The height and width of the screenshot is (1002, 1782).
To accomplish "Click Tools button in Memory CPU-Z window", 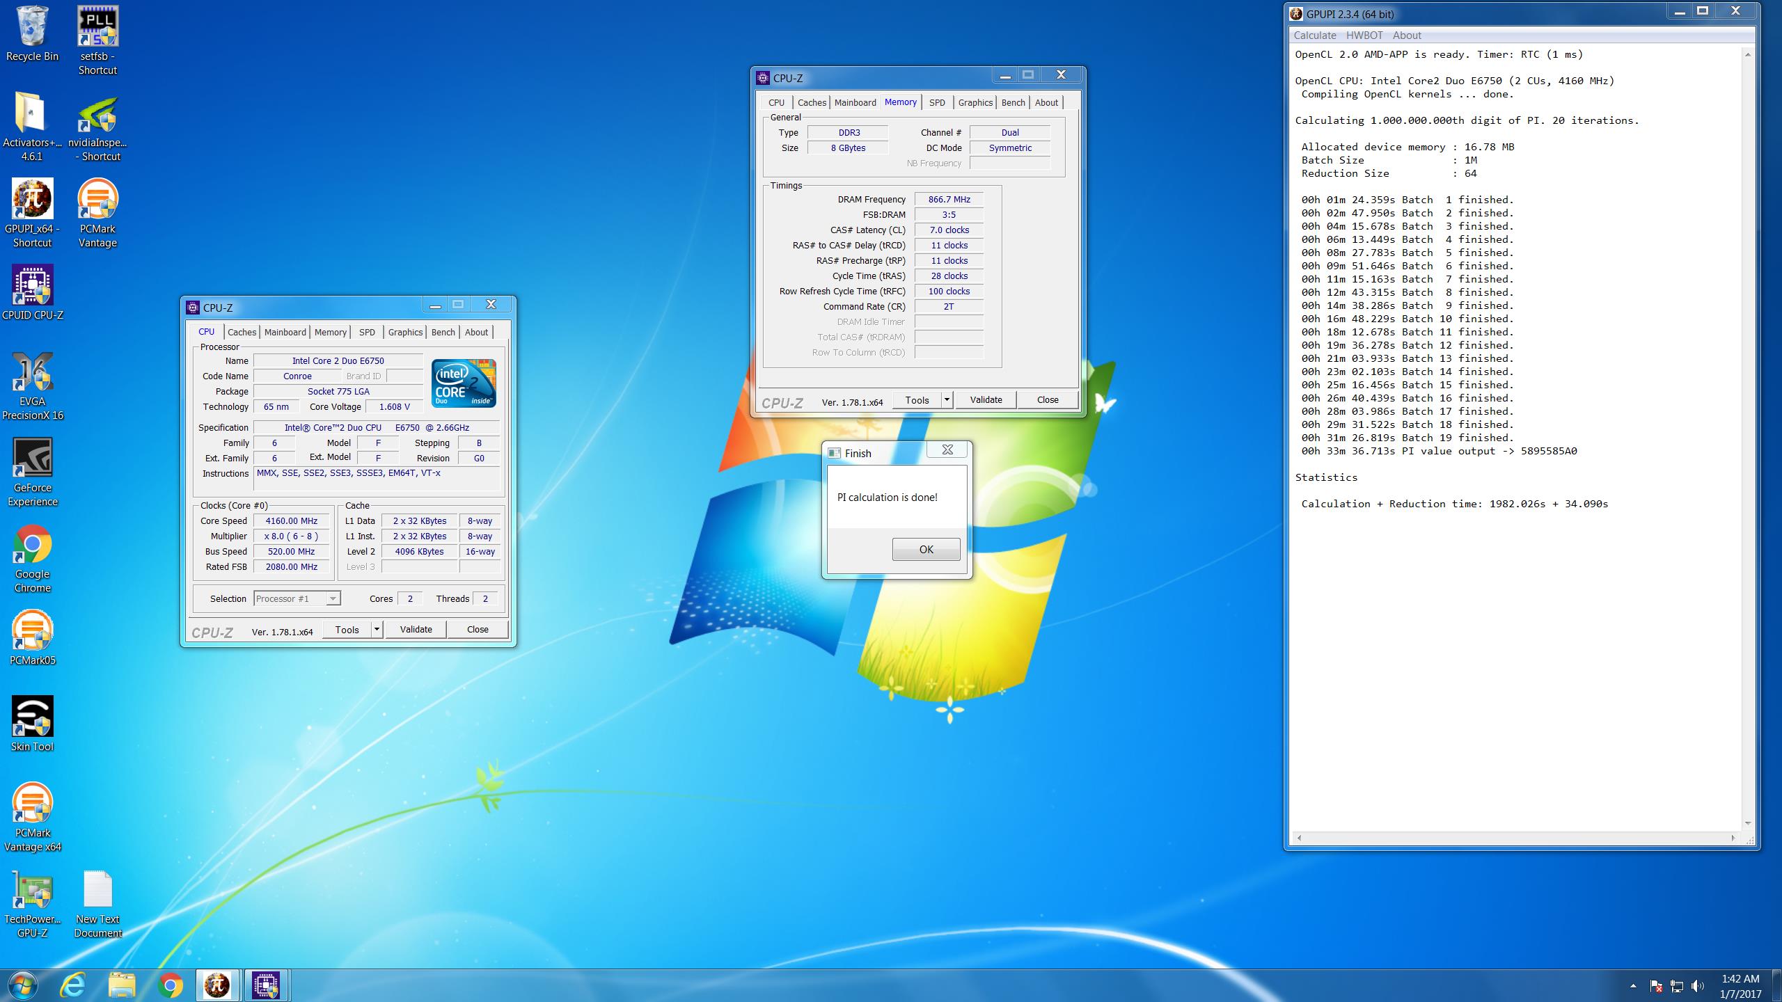I will (917, 399).
